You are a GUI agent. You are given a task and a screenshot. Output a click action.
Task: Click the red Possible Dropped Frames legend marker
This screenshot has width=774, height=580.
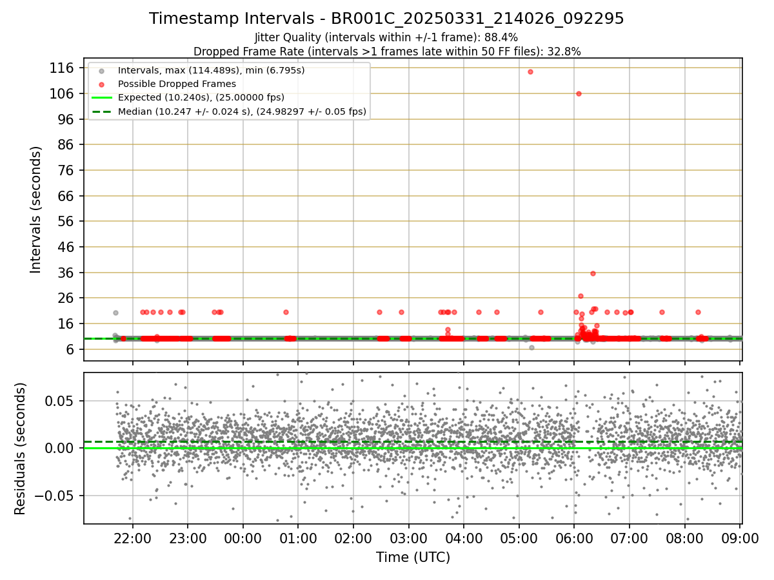101,84
